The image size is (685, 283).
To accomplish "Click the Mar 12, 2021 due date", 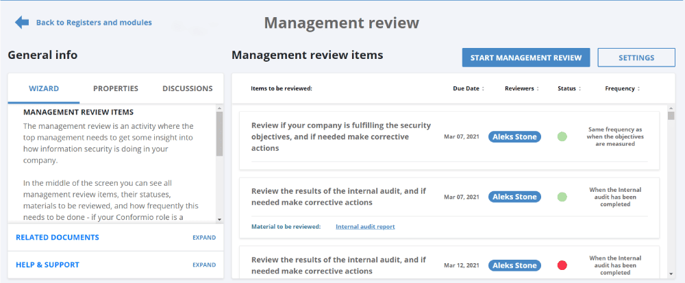I will click(x=461, y=266).
